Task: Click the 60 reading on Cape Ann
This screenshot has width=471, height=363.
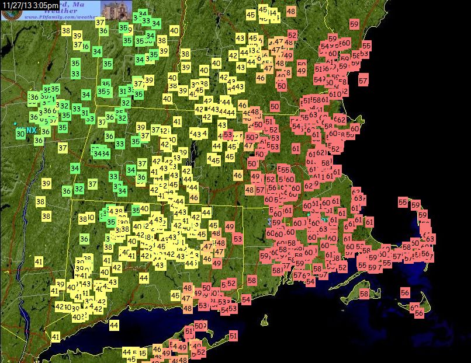Action: coord(355,129)
